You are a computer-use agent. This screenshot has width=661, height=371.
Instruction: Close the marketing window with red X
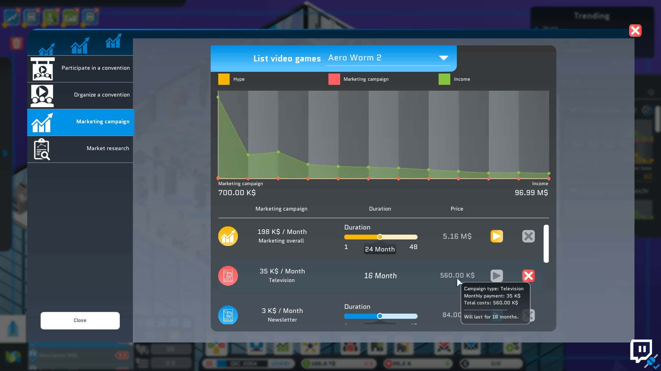pos(635,31)
